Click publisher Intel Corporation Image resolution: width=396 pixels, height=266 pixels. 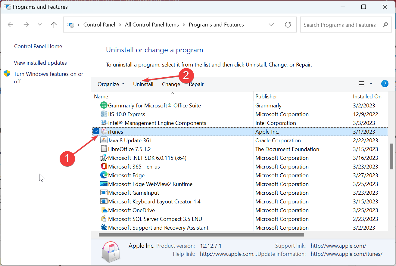tap(276, 123)
